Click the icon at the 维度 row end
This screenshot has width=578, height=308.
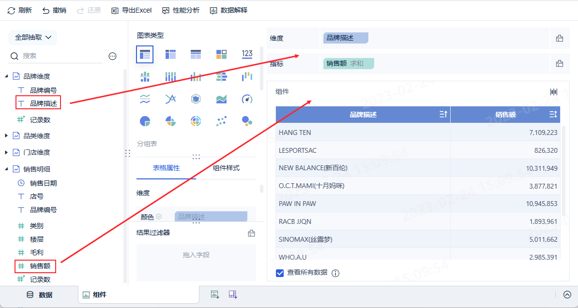[x=559, y=38]
